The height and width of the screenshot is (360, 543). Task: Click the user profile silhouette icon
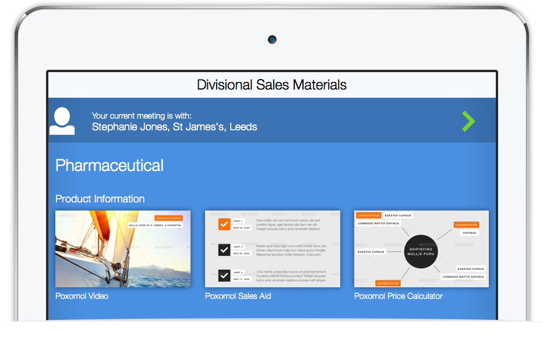[x=62, y=121]
